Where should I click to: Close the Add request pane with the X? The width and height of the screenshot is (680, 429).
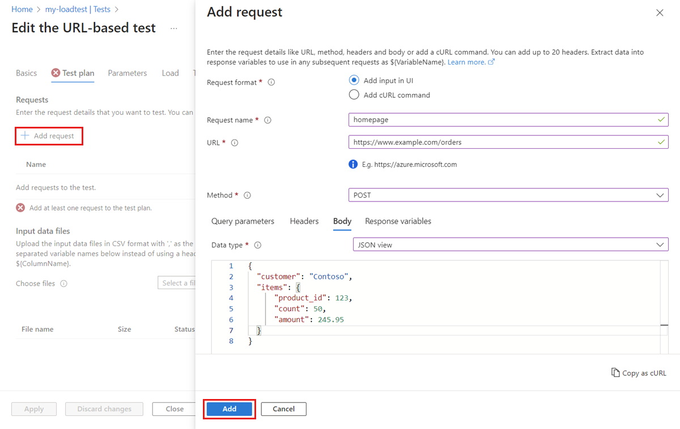point(660,12)
